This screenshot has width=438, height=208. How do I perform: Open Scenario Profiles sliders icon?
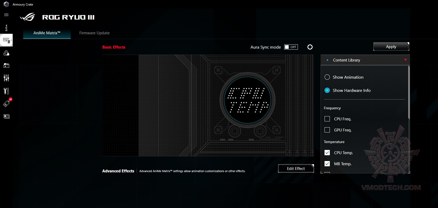(6, 78)
